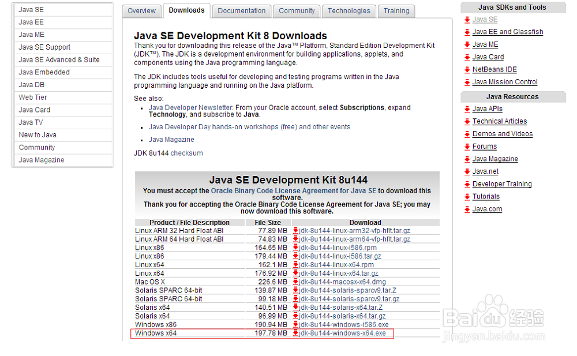
Task: Click the download arrow icon beside NetBeans IDE
Action: 467,70
